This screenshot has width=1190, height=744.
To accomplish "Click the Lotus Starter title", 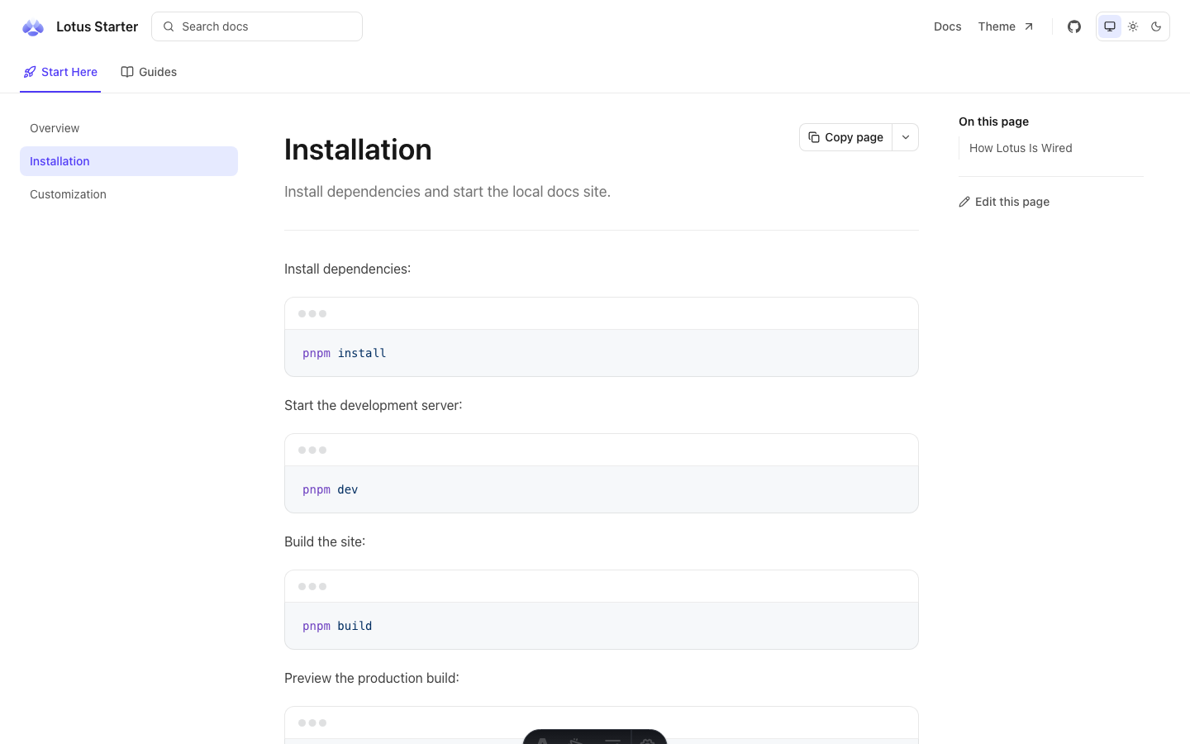I will click(97, 26).
